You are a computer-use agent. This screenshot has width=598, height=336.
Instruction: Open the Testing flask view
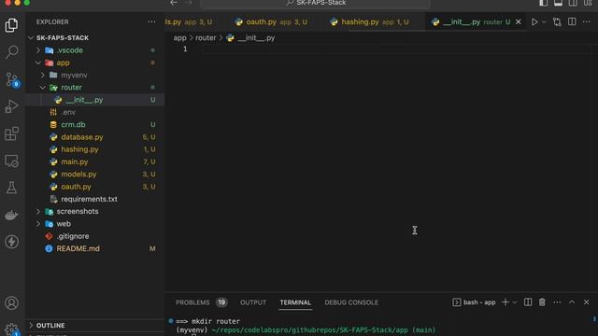click(x=11, y=188)
